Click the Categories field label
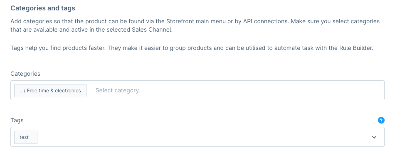 25,74
